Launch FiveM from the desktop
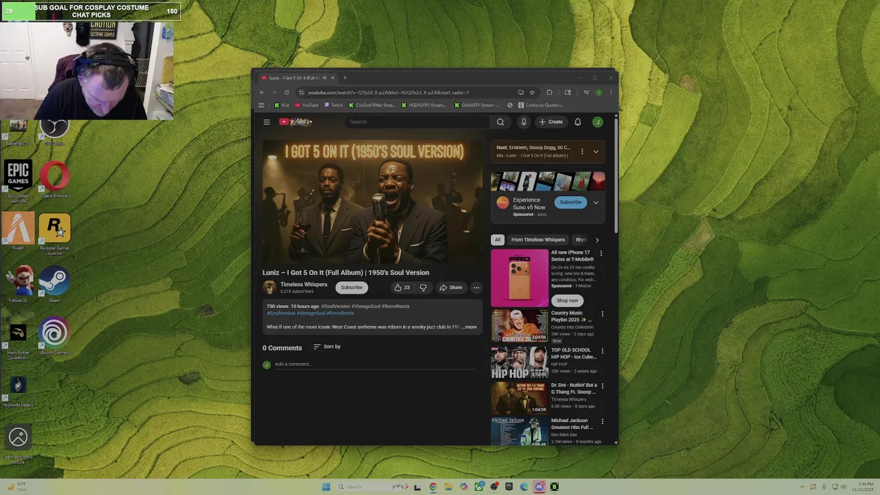Image resolution: width=880 pixels, height=495 pixels. tap(18, 232)
